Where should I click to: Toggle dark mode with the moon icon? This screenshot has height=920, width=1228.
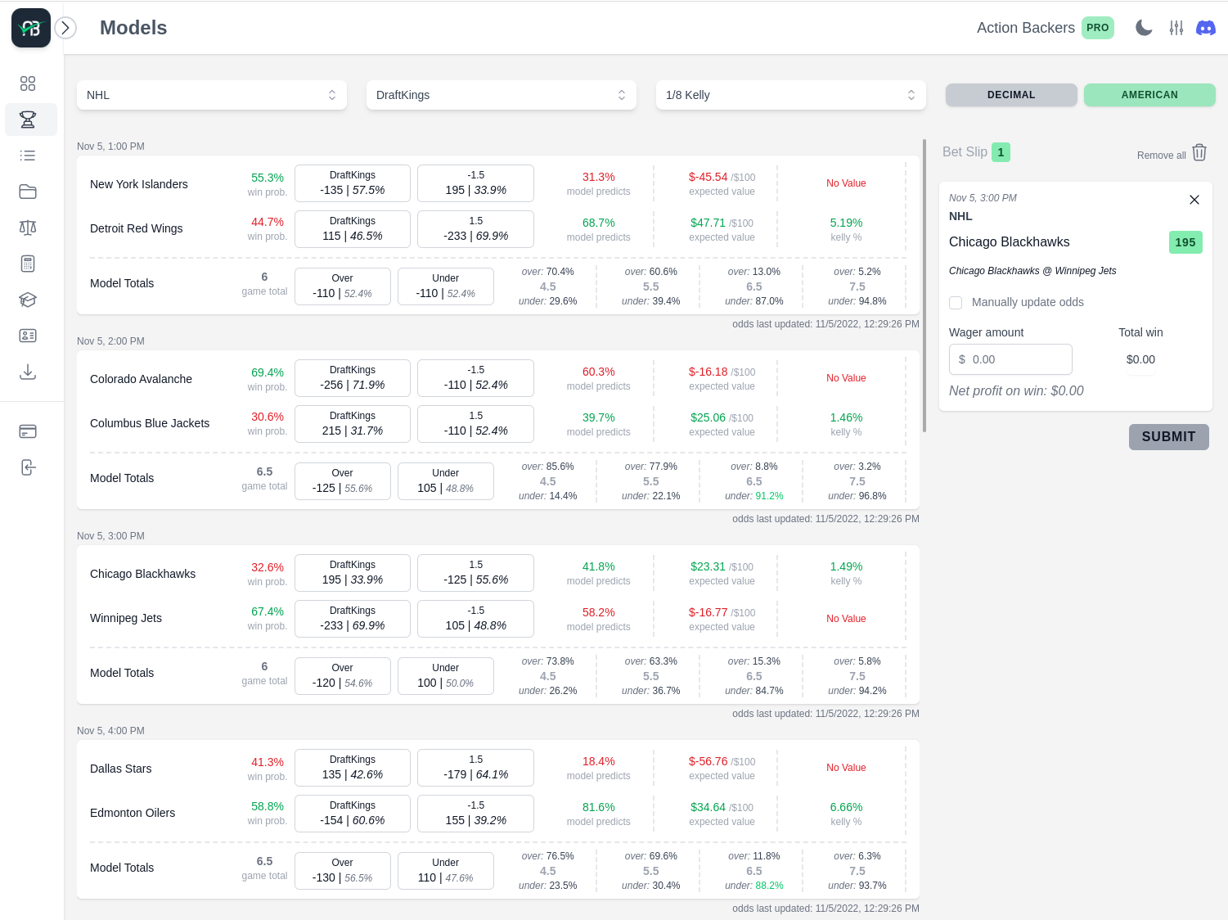(x=1144, y=28)
